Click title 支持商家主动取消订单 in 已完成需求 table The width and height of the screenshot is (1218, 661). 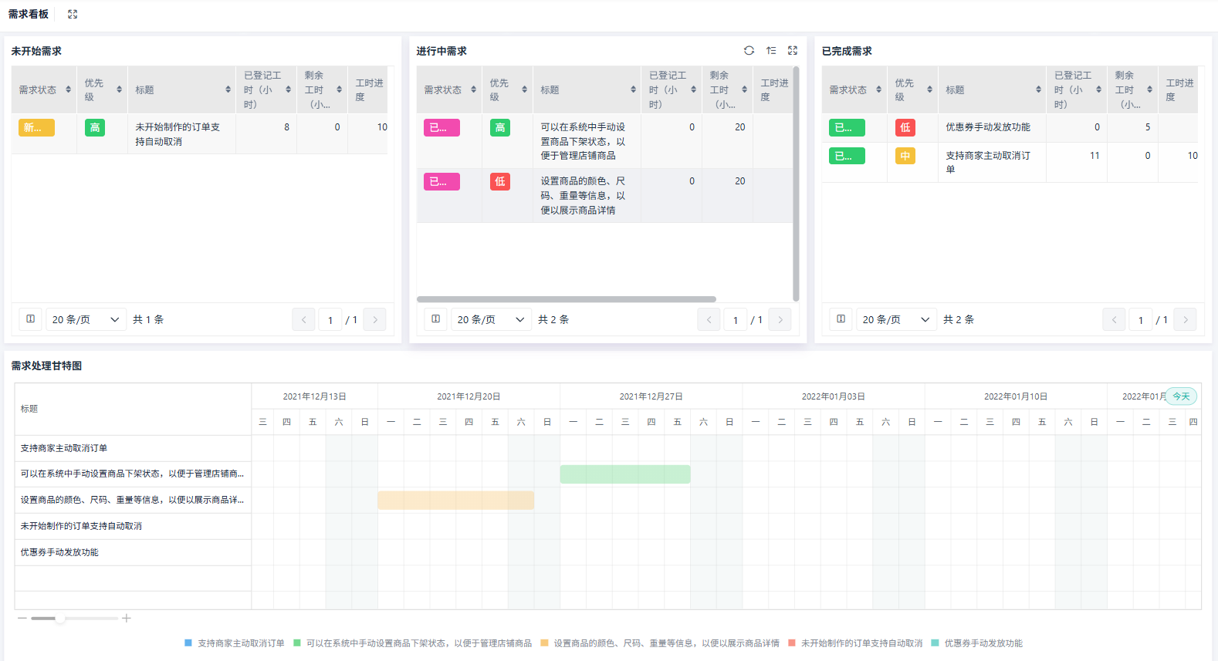click(x=988, y=162)
